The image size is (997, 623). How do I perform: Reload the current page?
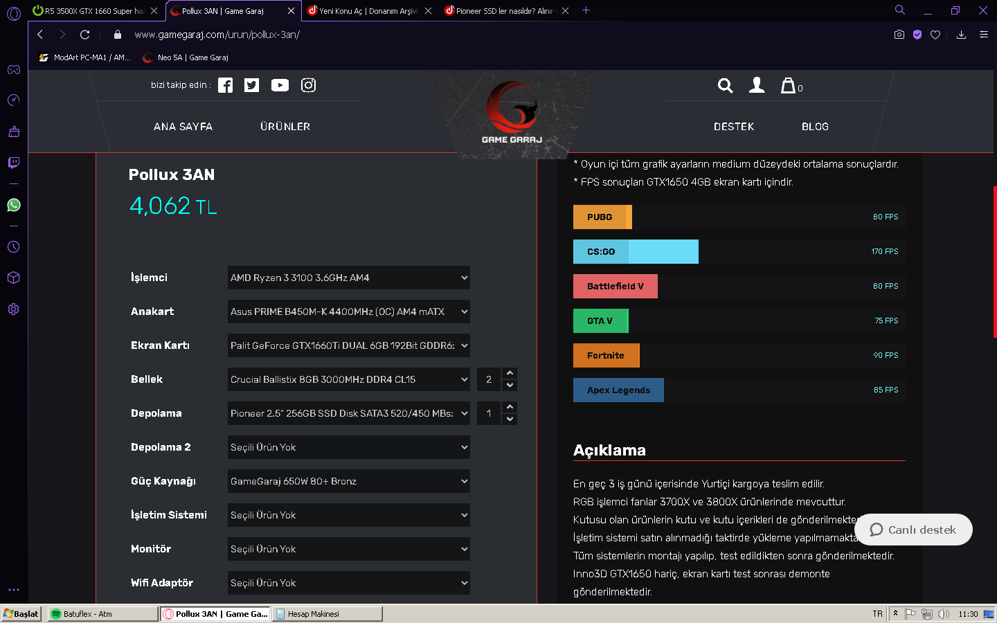point(85,35)
